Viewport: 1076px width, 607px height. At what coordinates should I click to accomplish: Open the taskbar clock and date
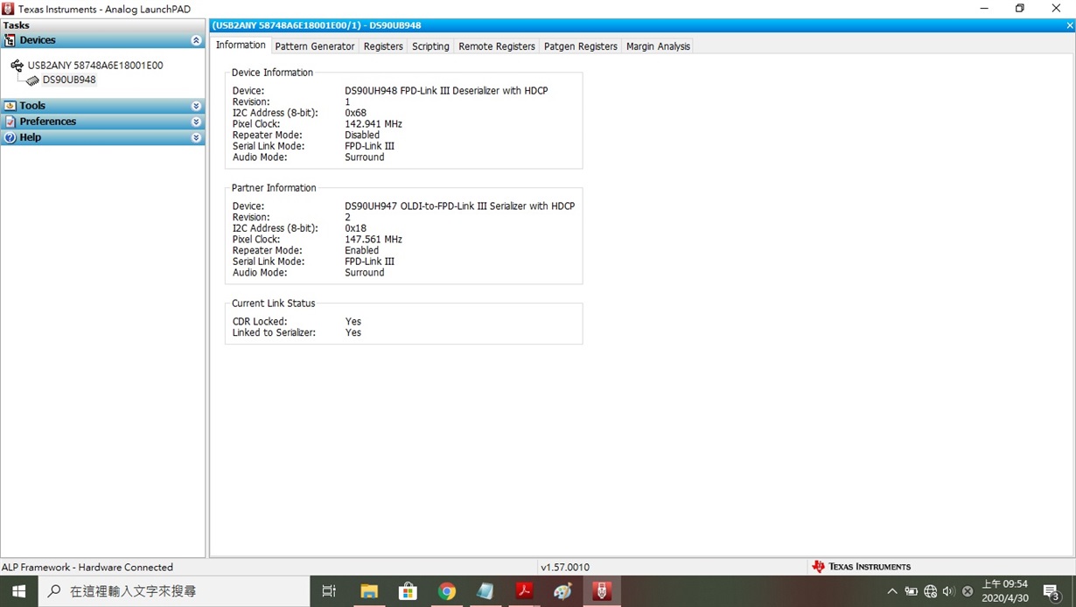pyautogui.click(x=1005, y=591)
